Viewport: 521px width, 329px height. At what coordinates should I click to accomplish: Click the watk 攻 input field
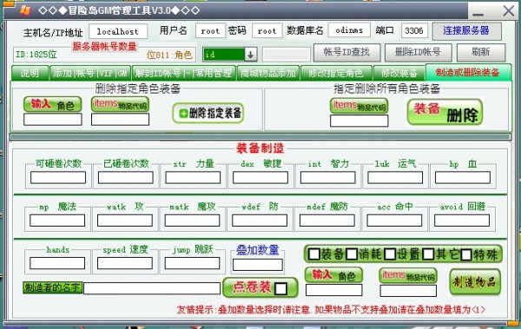[x=125, y=220]
